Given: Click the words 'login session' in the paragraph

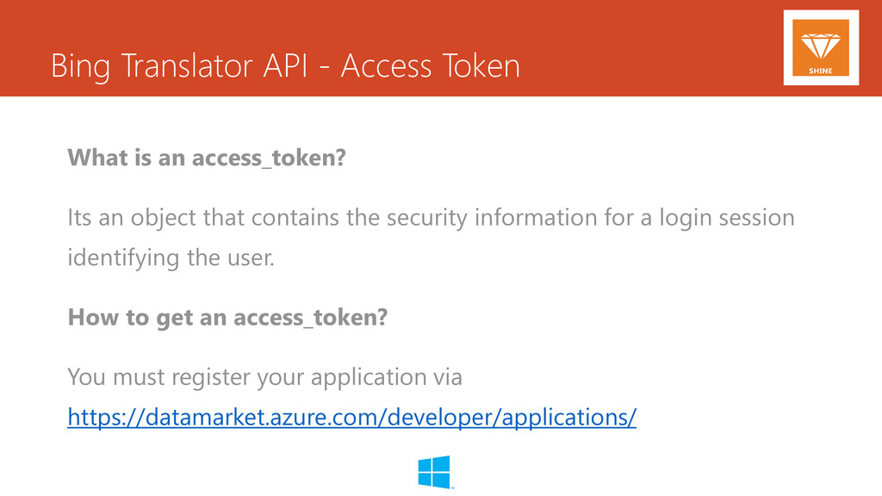Looking at the screenshot, I should [x=727, y=218].
